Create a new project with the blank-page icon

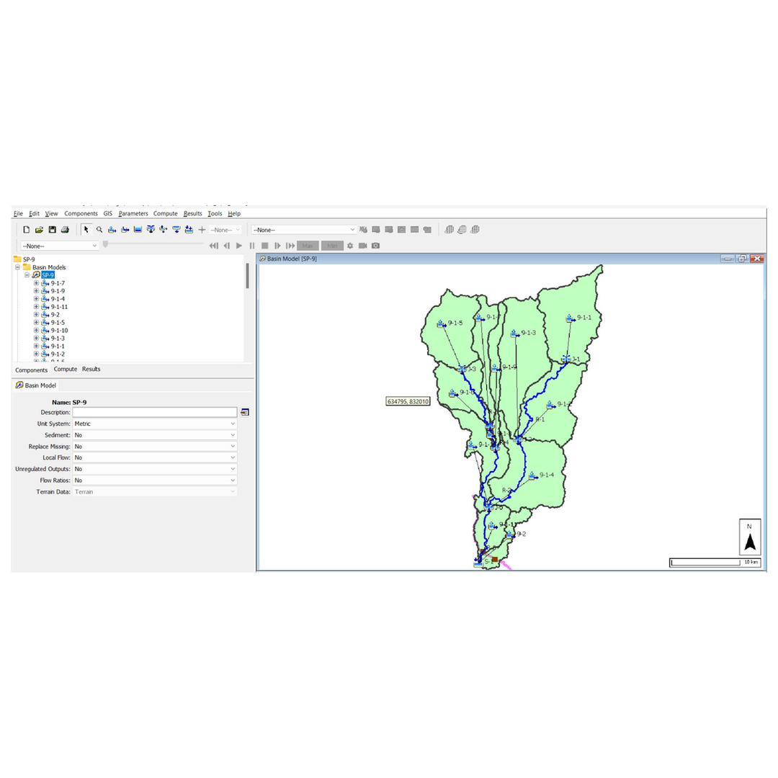tap(27, 230)
